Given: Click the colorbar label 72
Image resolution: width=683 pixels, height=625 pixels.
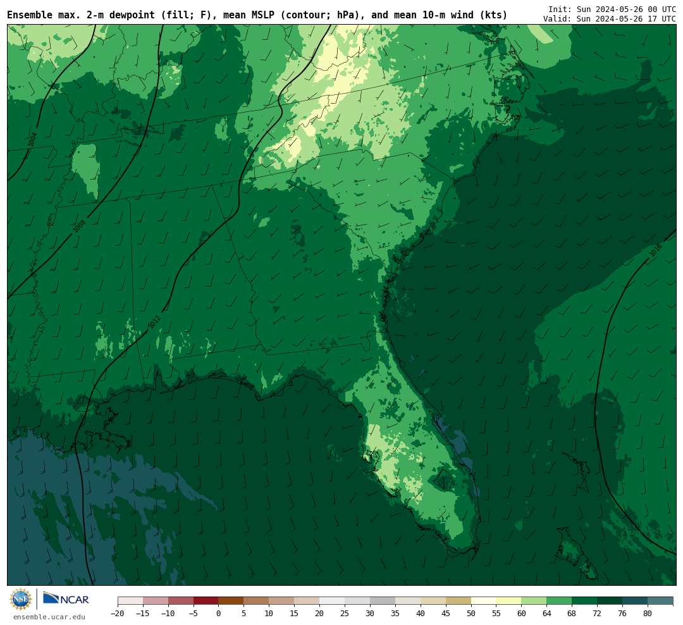Looking at the screenshot, I should click(597, 613).
